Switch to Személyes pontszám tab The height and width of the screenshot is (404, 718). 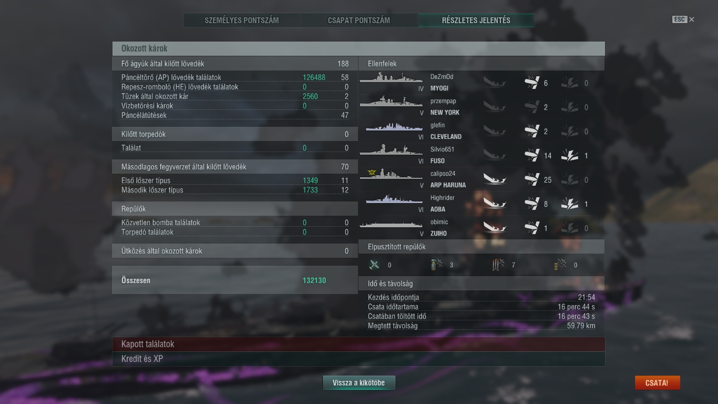point(242,21)
